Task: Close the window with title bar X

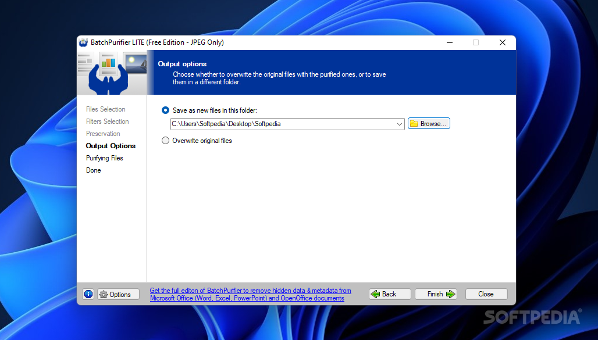Action: 503,42
